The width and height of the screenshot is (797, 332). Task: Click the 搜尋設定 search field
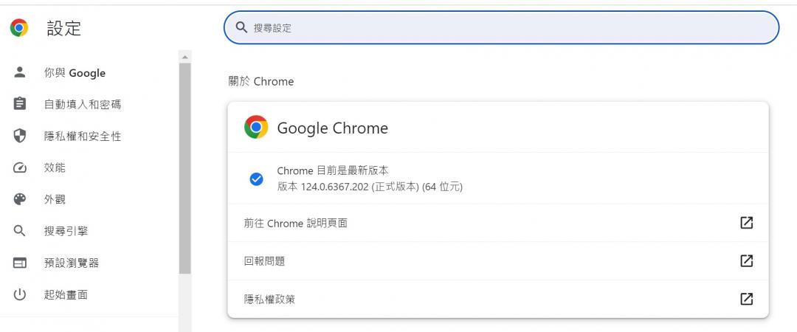tap(501, 27)
